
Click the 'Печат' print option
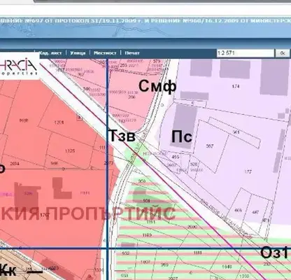[132, 53]
